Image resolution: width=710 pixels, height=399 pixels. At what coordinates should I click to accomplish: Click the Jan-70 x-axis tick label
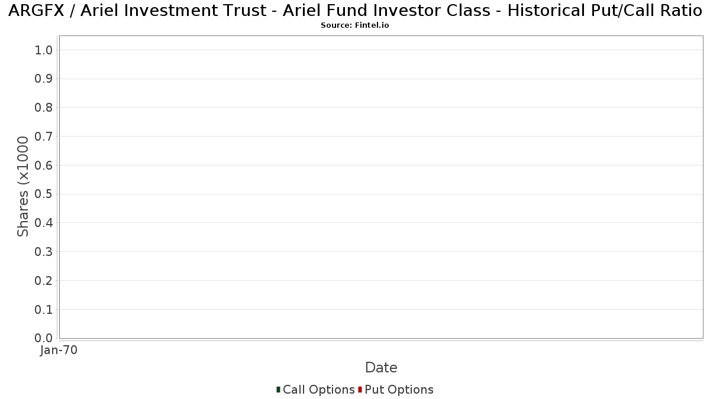59,351
